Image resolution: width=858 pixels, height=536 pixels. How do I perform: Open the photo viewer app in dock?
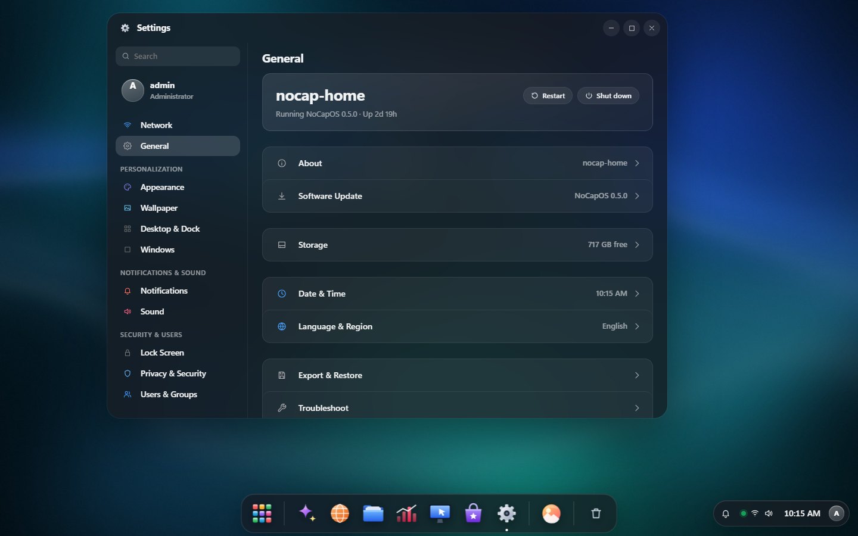pos(551,513)
